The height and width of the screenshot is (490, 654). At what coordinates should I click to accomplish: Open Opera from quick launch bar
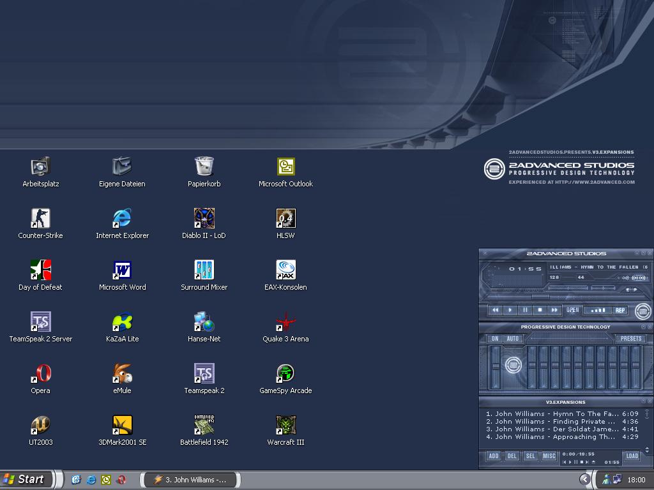tap(121, 480)
